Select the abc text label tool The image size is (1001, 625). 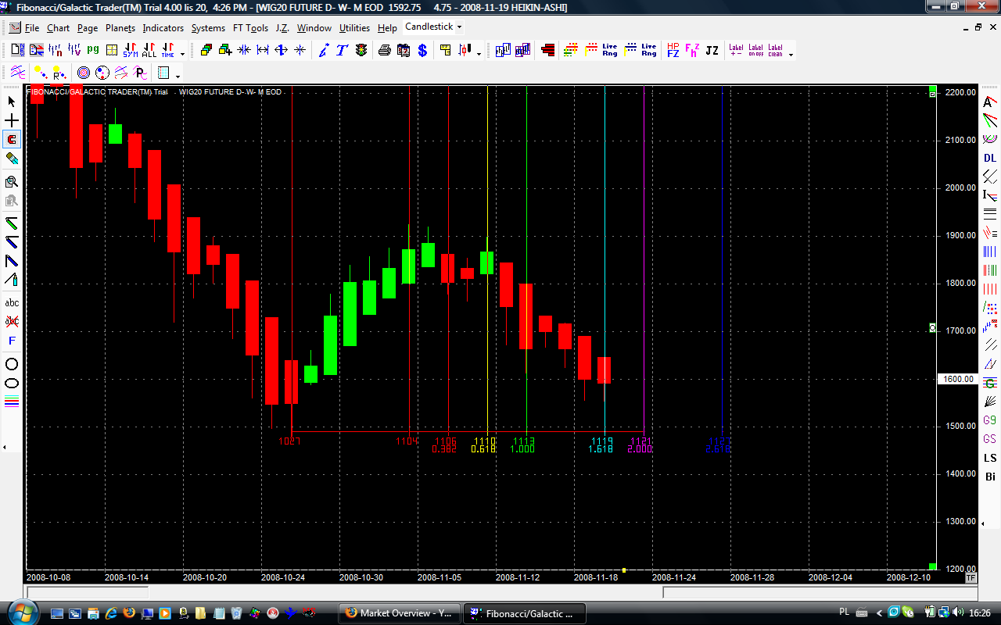12,302
